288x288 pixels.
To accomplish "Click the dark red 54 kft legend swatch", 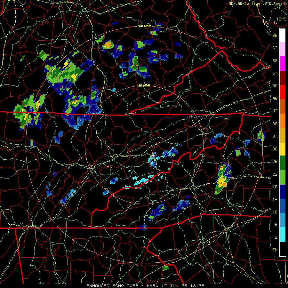I will 283,78.
